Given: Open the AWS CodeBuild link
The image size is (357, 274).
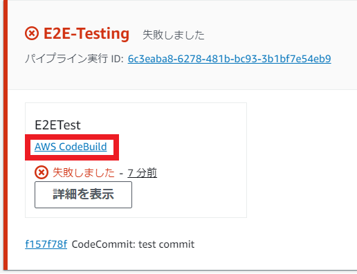Looking at the screenshot, I should click(x=71, y=147).
